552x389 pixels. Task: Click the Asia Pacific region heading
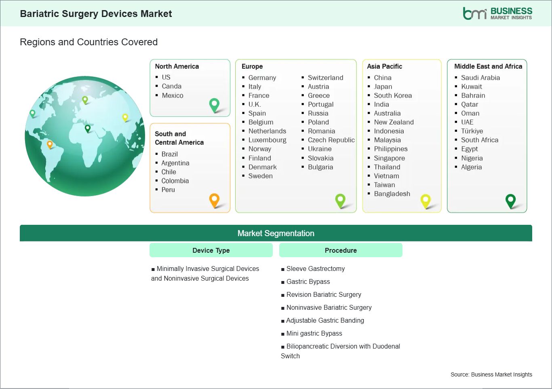(384, 66)
